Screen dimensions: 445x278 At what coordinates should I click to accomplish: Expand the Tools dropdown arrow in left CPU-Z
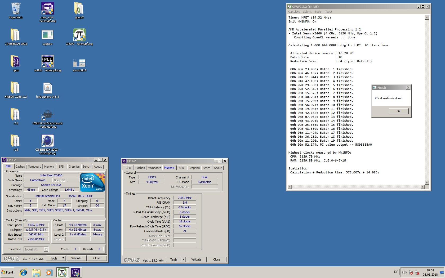[x=63, y=258]
